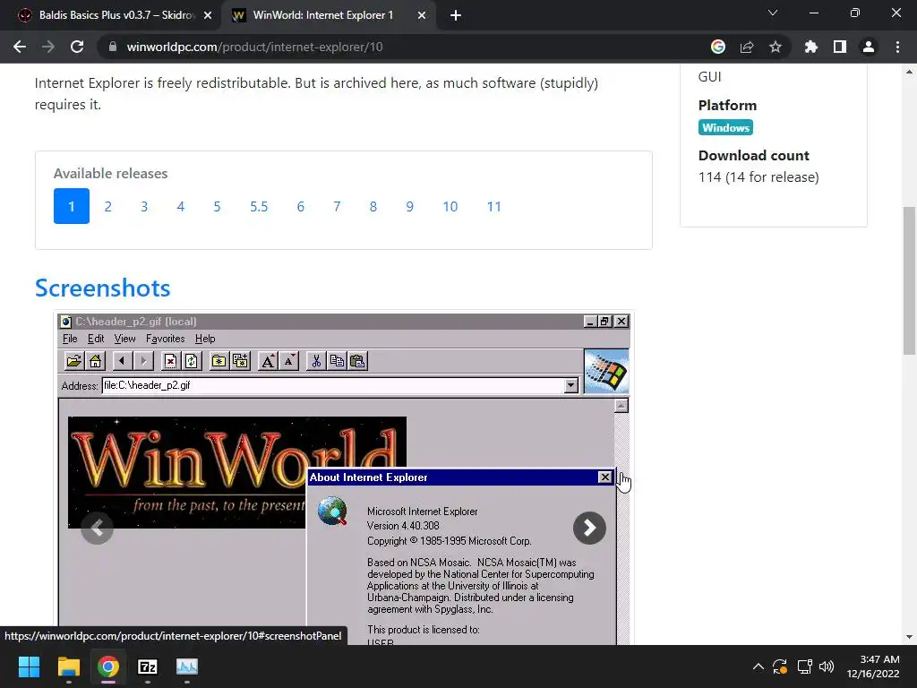Open release 10 link
Image resolution: width=917 pixels, height=688 pixels.
(x=450, y=206)
